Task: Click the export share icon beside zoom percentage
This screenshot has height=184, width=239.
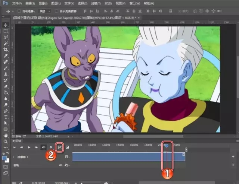Action: click(24, 136)
